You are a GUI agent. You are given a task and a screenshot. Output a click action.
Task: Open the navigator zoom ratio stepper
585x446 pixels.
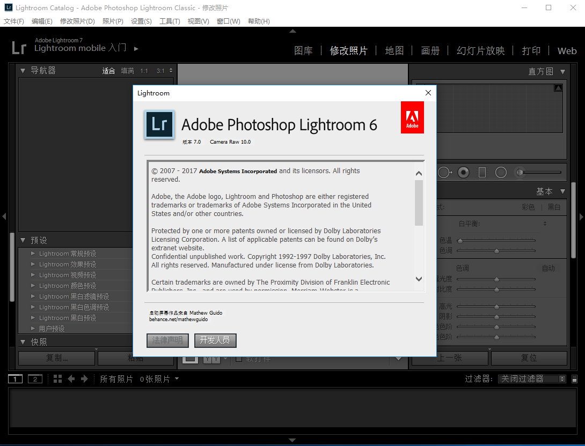pyautogui.click(x=171, y=70)
